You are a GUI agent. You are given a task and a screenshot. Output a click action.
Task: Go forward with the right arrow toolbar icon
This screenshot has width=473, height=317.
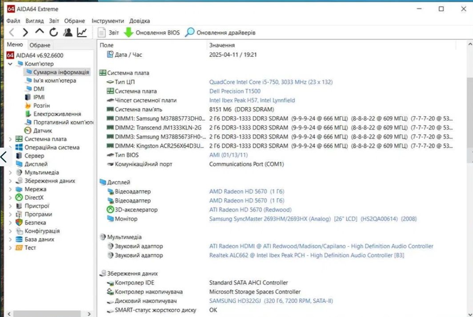click(25, 32)
